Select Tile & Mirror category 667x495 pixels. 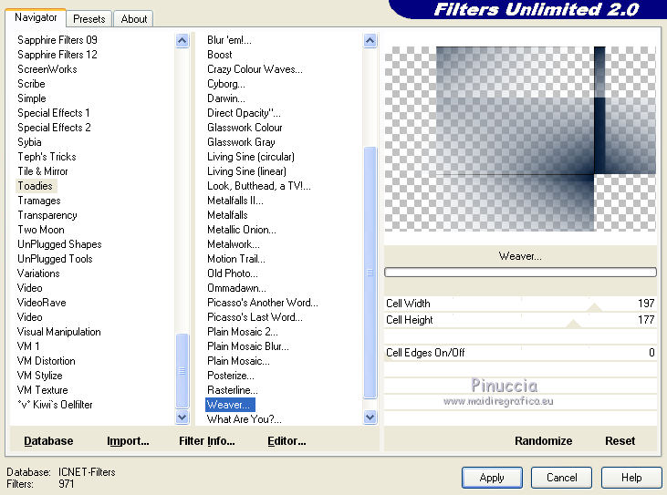point(43,171)
